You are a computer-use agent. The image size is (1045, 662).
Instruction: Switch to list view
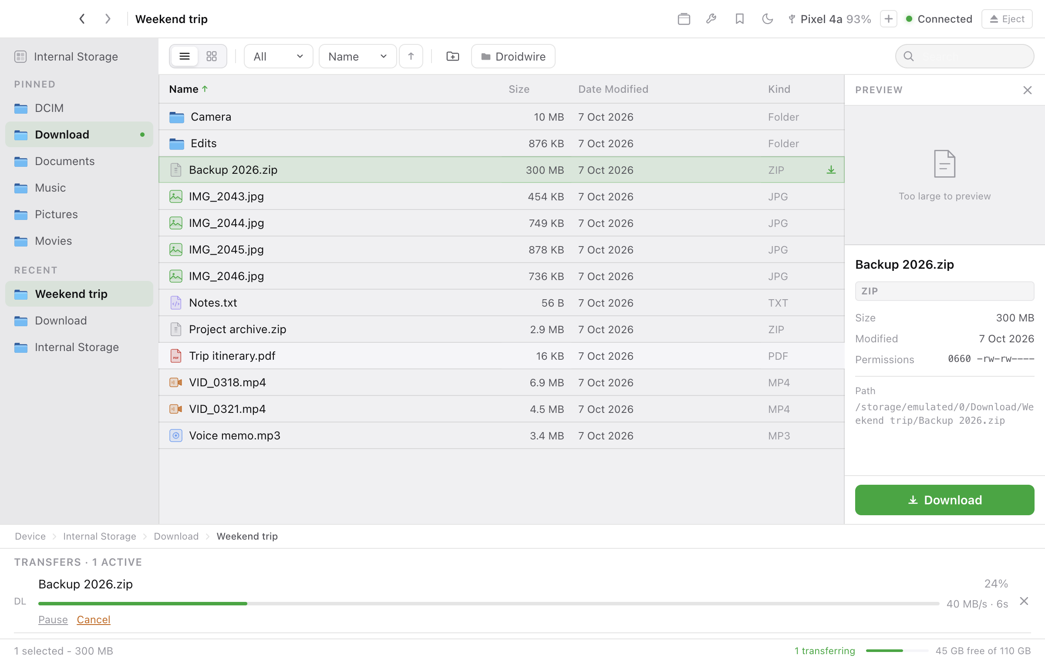pyautogui.click(x=185, y=56)
